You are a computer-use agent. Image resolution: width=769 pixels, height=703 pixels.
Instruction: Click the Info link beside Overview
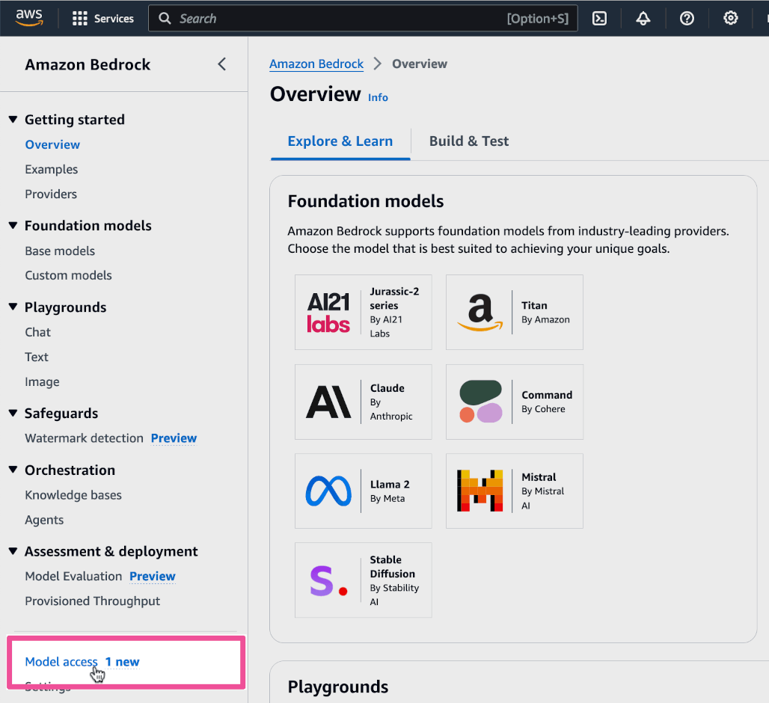[x=378, y=97]
